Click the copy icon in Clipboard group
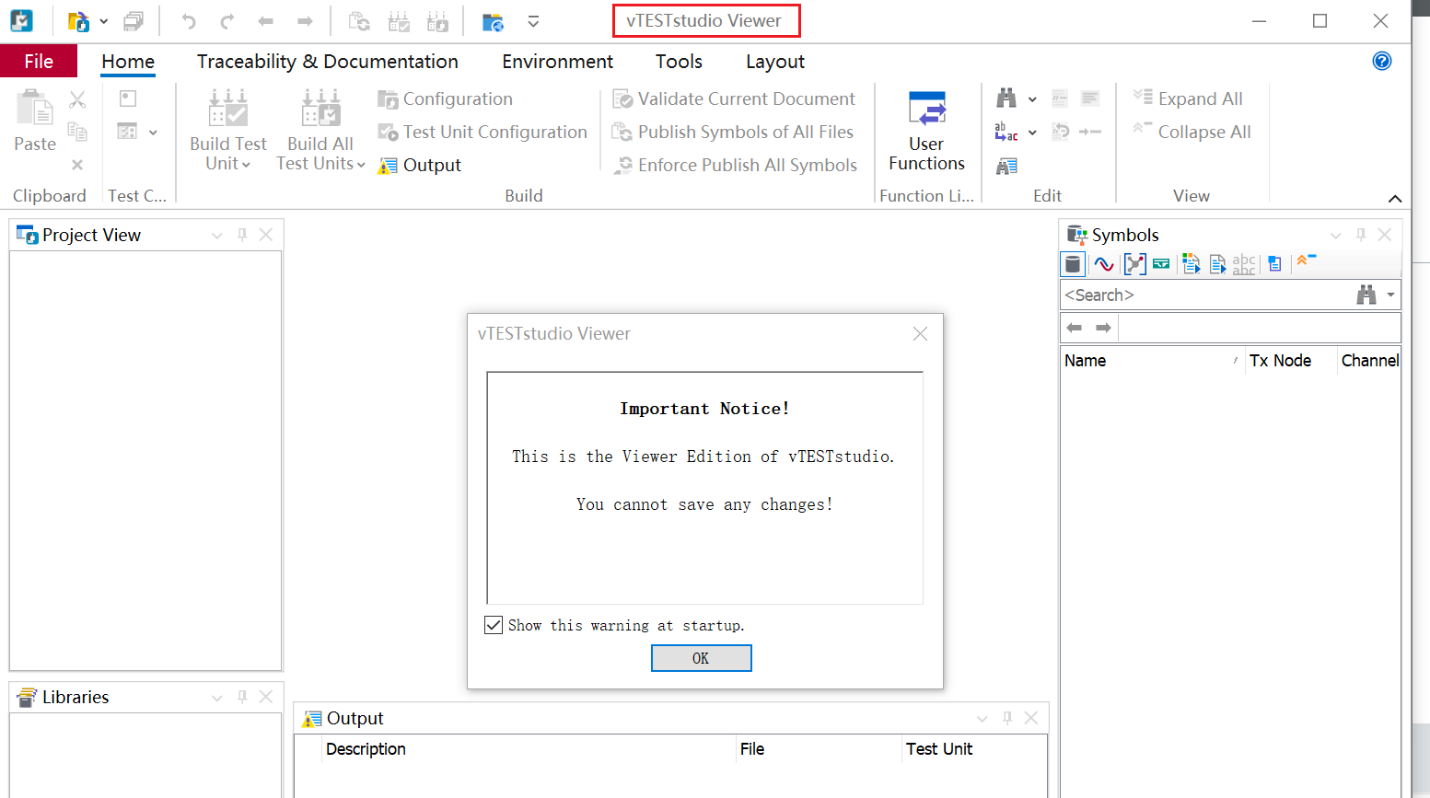Screen dimensions: 1430x798 [x=77, y=133]
